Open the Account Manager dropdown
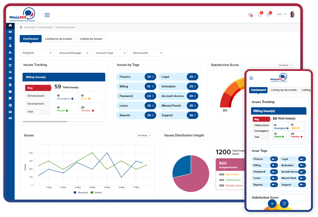 click(73, 53)
